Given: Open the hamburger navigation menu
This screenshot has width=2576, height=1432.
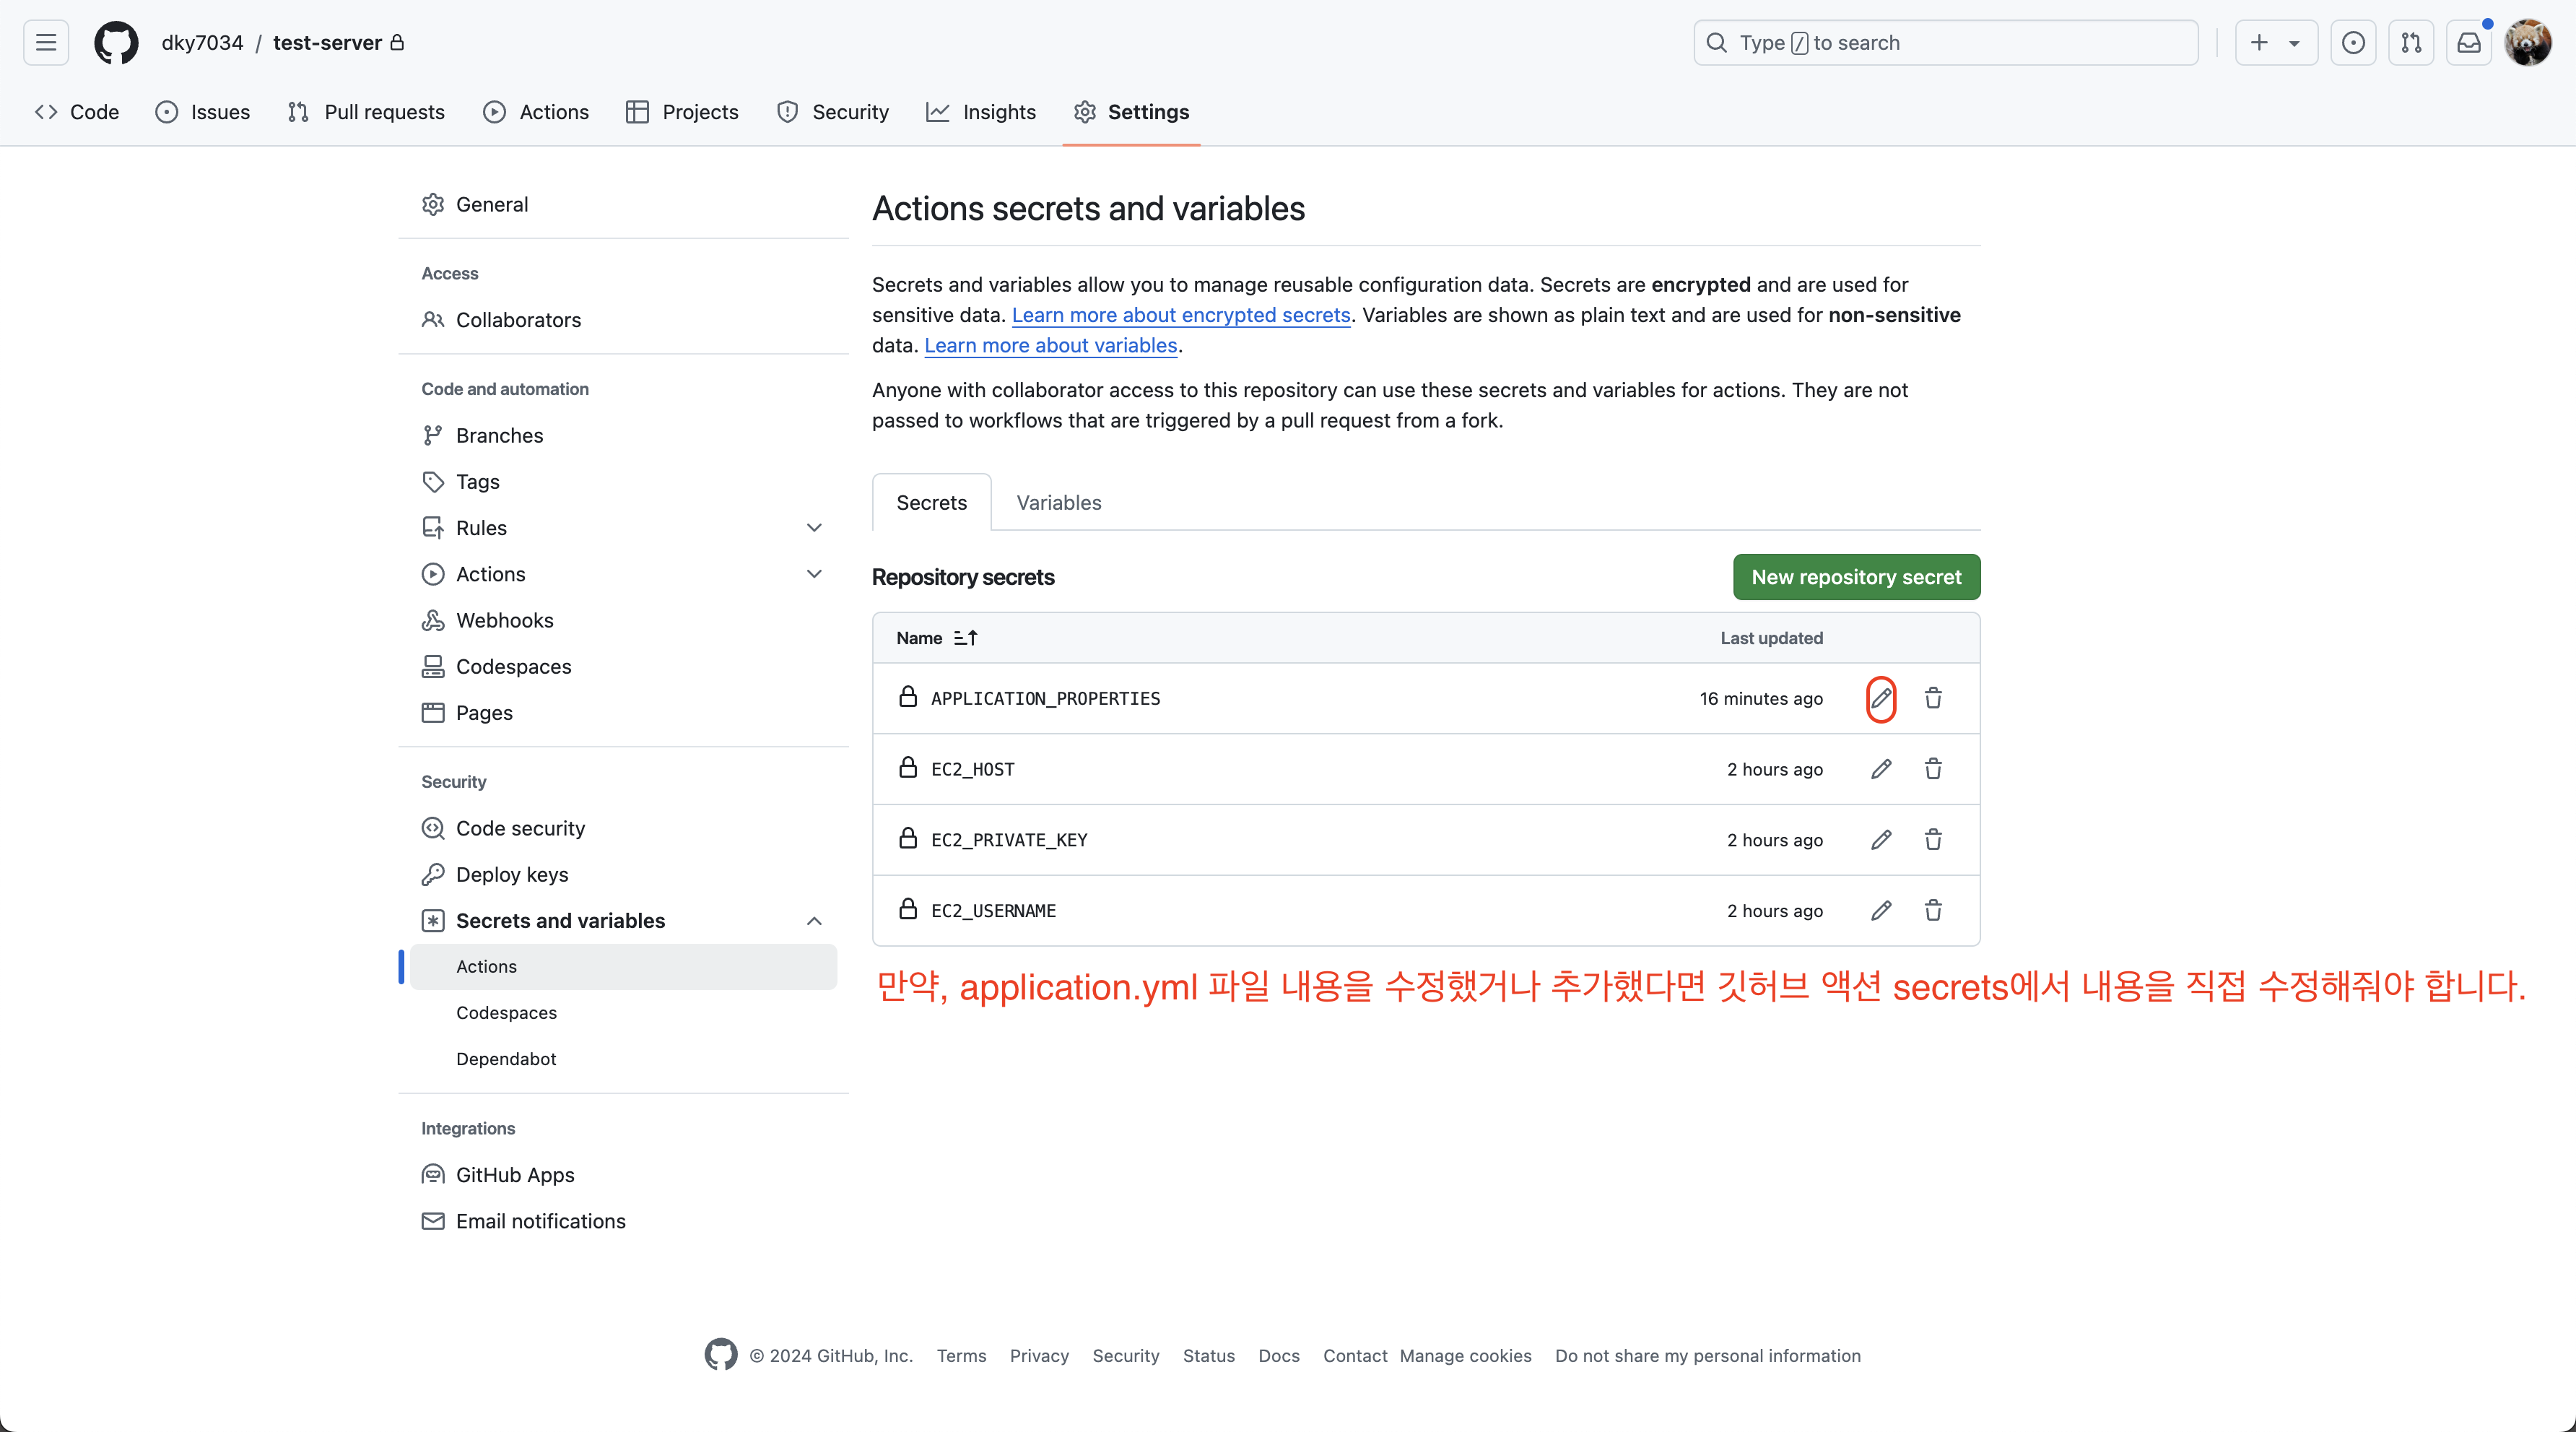Looking at the screenshot, I should 46,43.
